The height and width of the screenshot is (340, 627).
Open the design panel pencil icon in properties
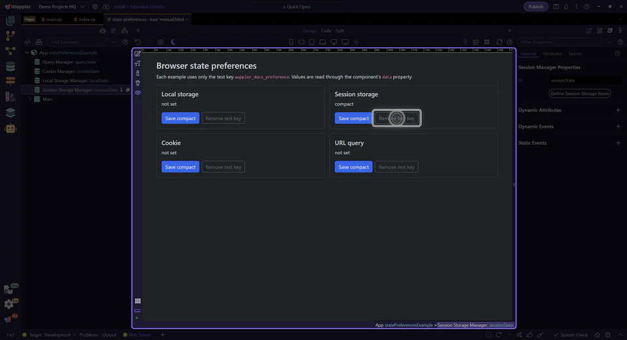tap(588, 31)
